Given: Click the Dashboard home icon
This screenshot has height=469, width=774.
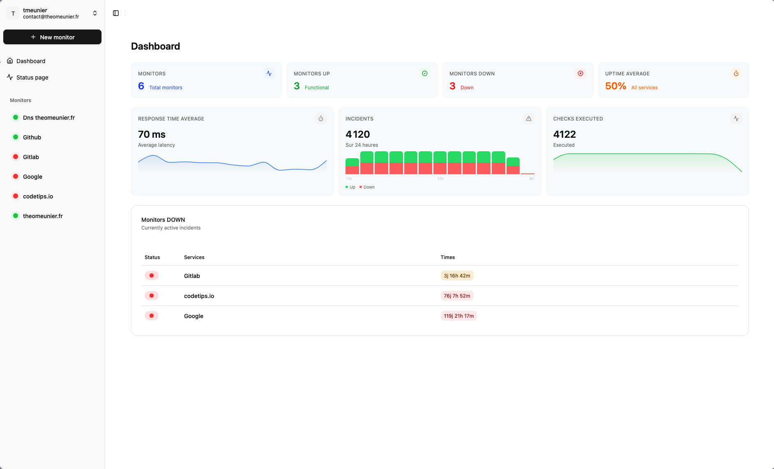Looking at the screenshot, I should click(10, 61).
